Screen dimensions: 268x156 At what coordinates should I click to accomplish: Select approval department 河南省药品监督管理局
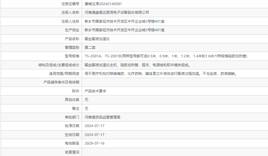coord(102,117)
